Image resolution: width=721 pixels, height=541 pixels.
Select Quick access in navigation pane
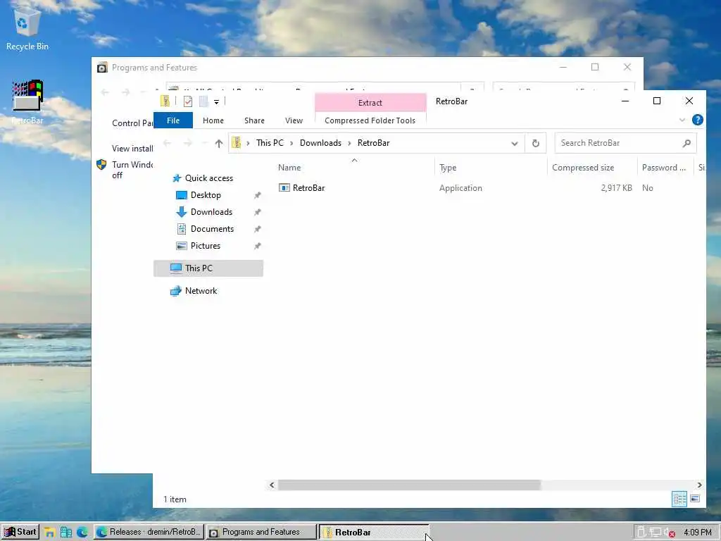pyautogui.click(x=208, y=178)
